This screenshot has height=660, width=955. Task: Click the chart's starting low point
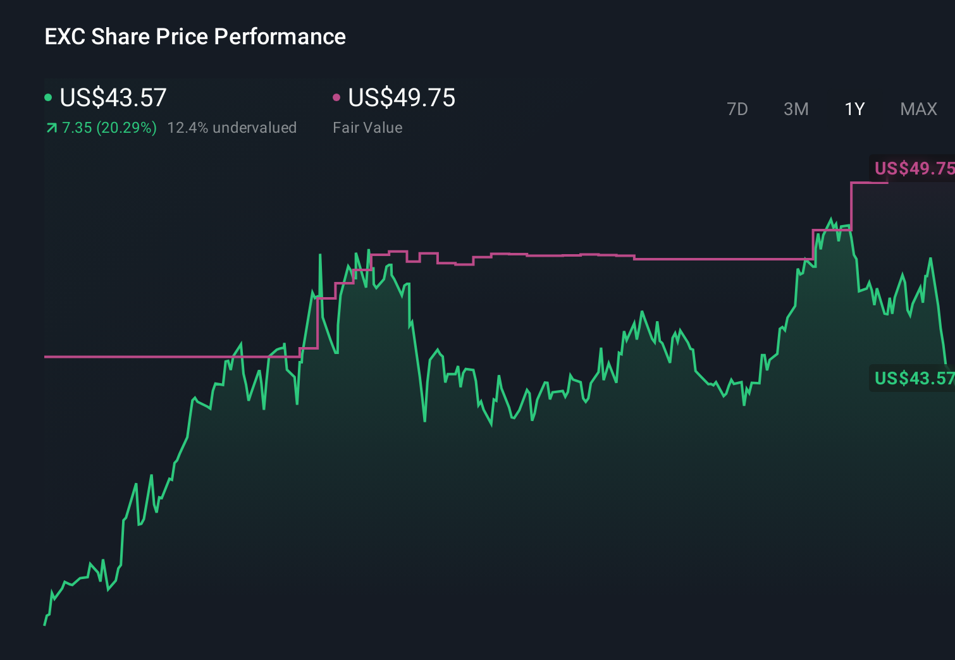tap(44, 625)
